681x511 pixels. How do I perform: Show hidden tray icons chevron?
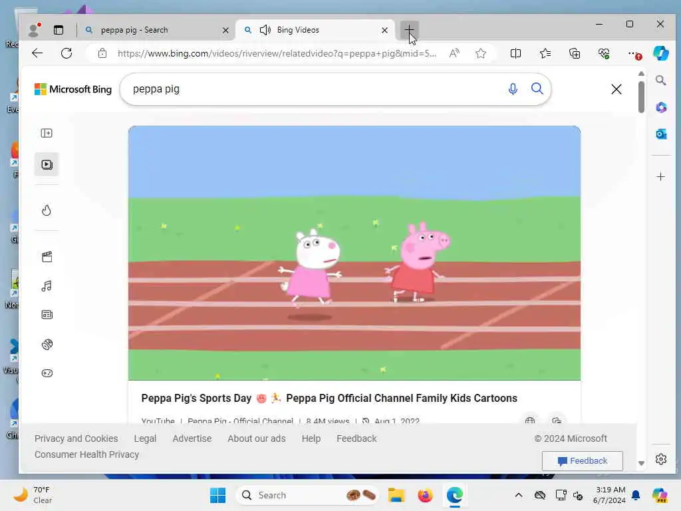tap(519, 495)
